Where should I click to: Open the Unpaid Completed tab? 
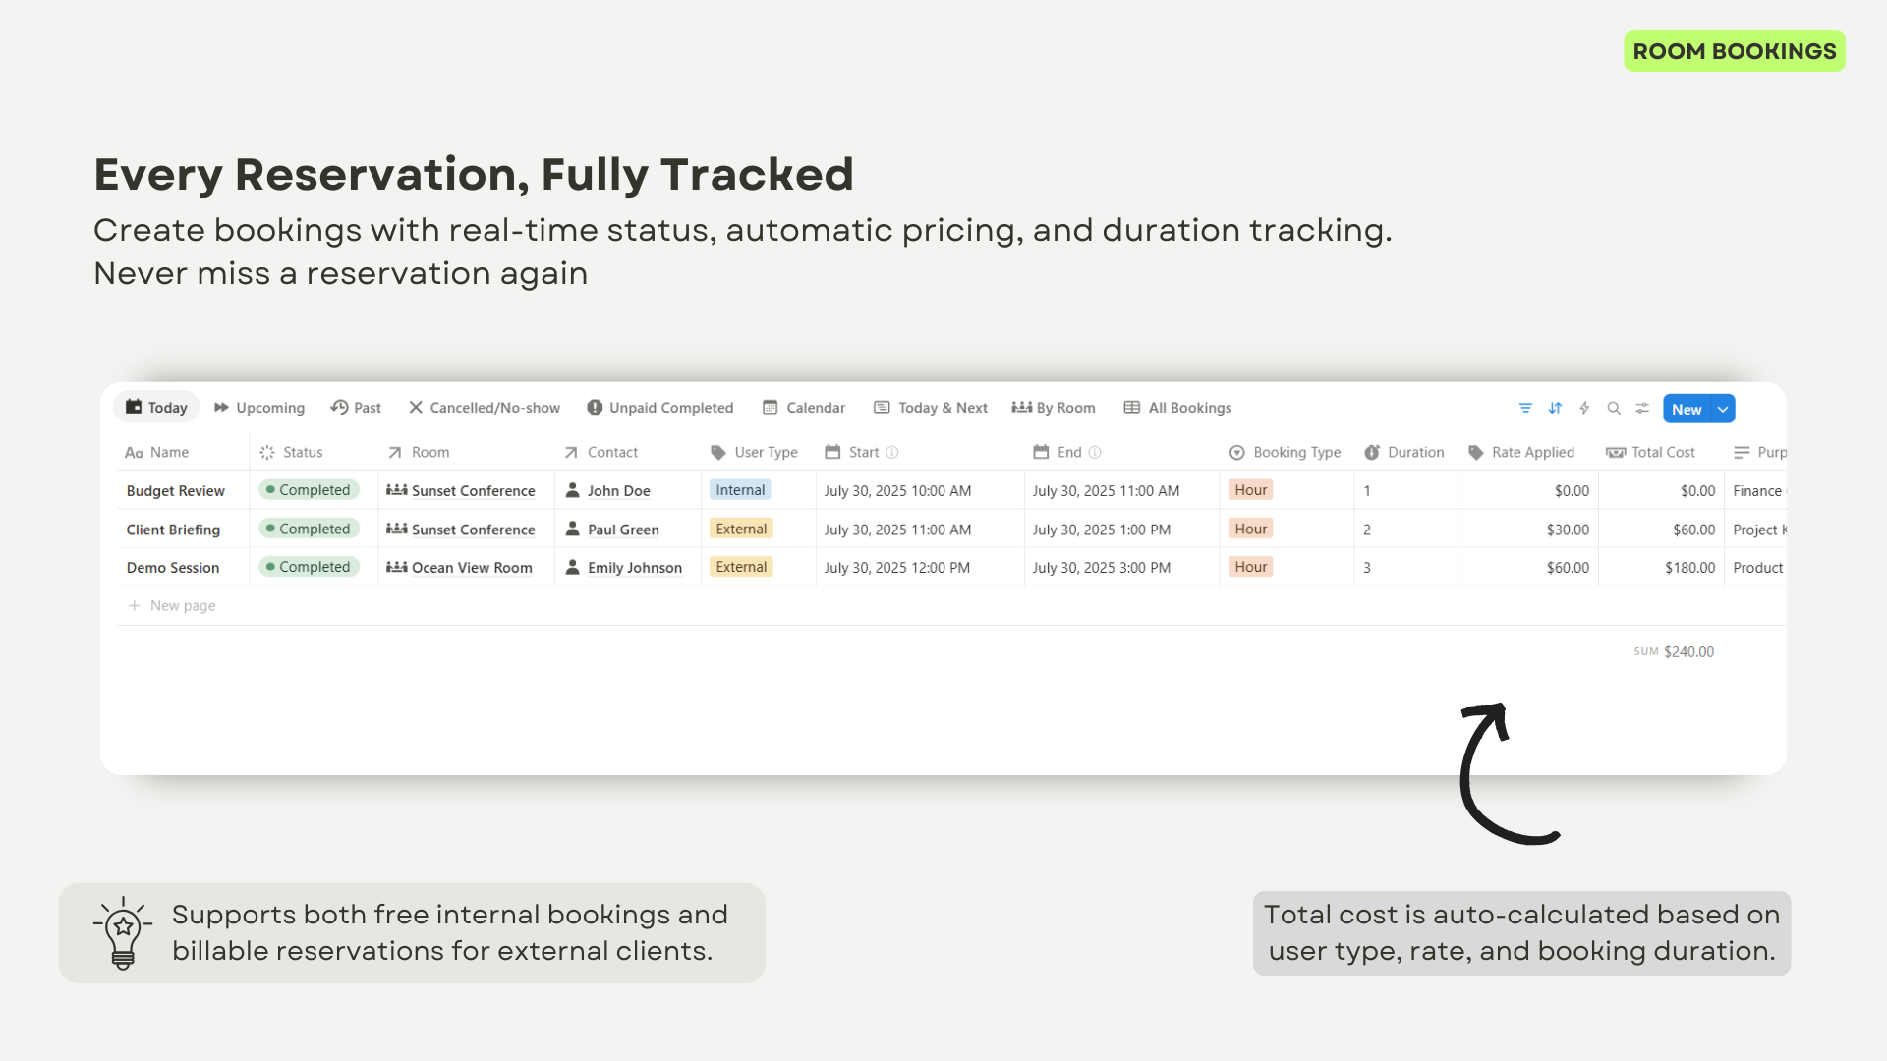tap(660, 407)
